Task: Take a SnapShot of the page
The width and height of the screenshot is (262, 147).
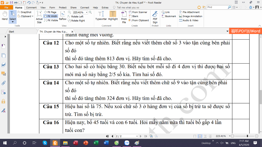Action: point(24,12)
